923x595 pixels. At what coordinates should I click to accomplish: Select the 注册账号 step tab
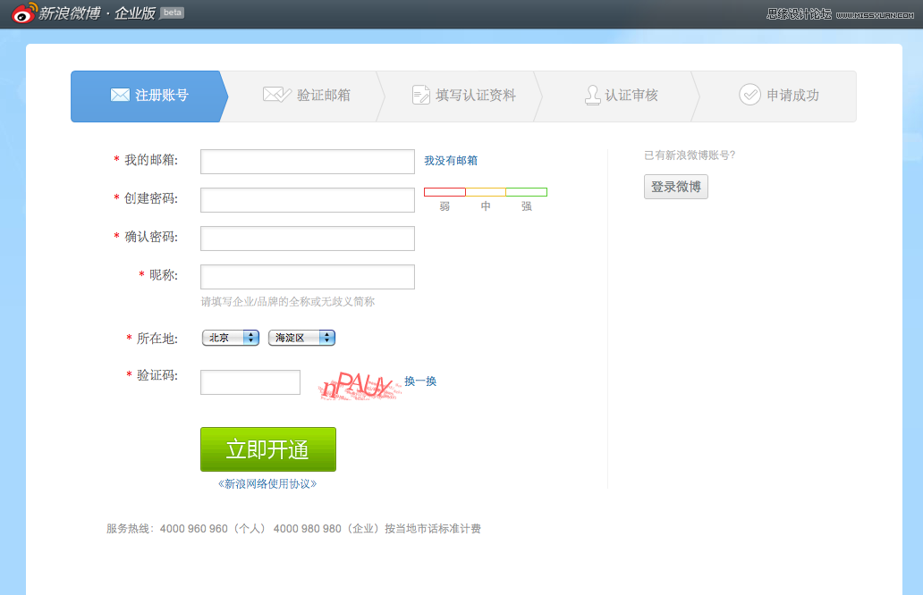pos(149,96)
